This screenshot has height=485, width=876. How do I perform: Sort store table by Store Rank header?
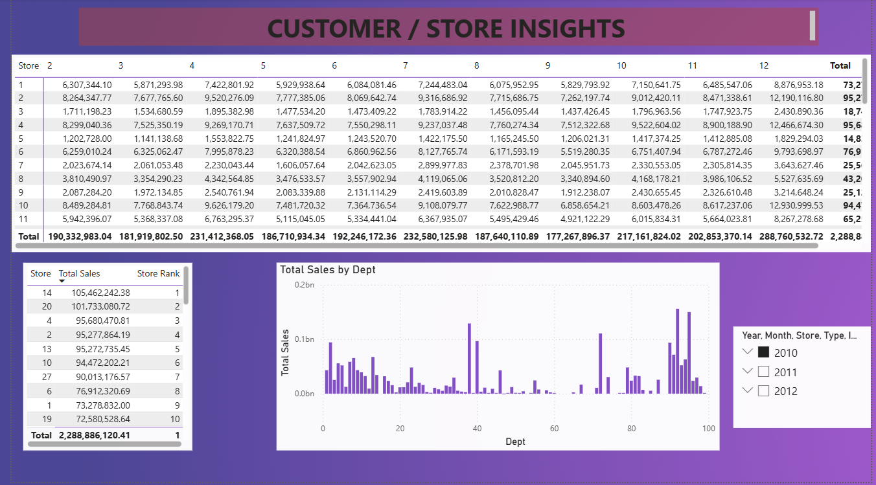158,273
